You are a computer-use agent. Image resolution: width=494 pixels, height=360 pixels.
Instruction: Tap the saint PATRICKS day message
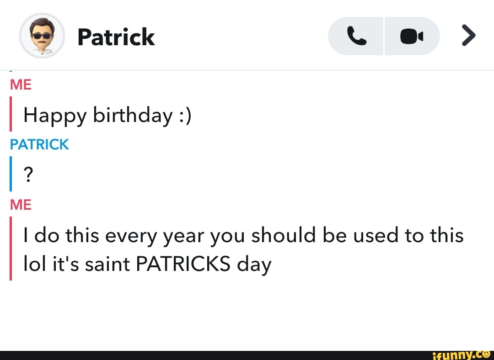pyautogui.click(x=242, y=249)
